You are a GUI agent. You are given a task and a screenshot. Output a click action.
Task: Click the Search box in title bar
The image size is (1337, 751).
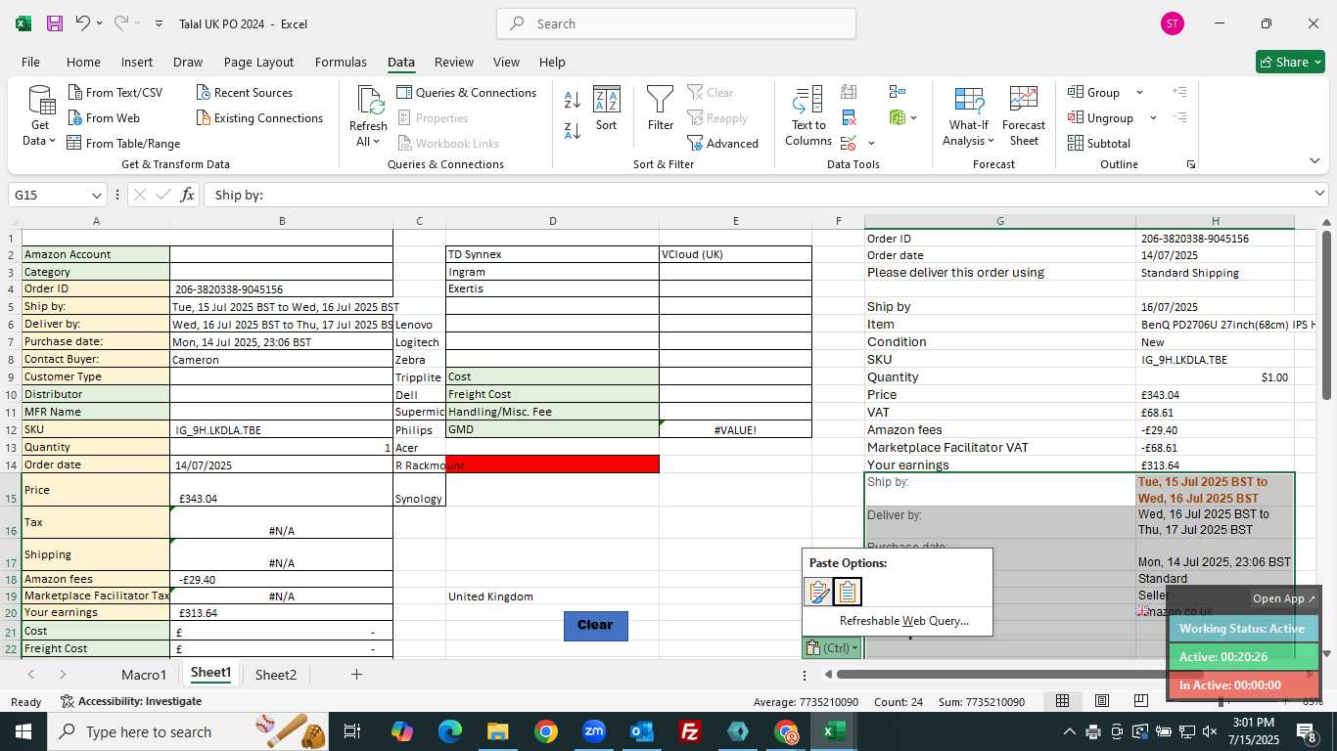676,23
